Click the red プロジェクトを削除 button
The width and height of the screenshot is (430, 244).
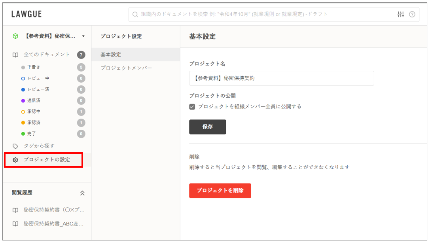[x=220, y=191]
